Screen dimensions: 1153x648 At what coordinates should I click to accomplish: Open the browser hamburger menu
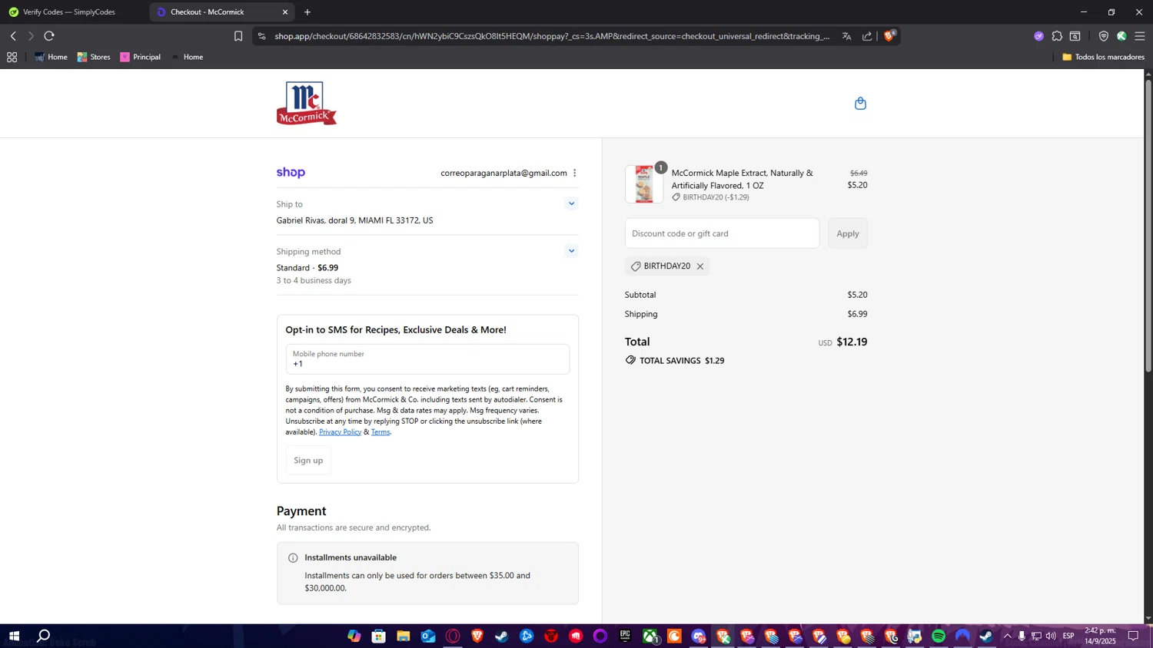(1140, 36)
